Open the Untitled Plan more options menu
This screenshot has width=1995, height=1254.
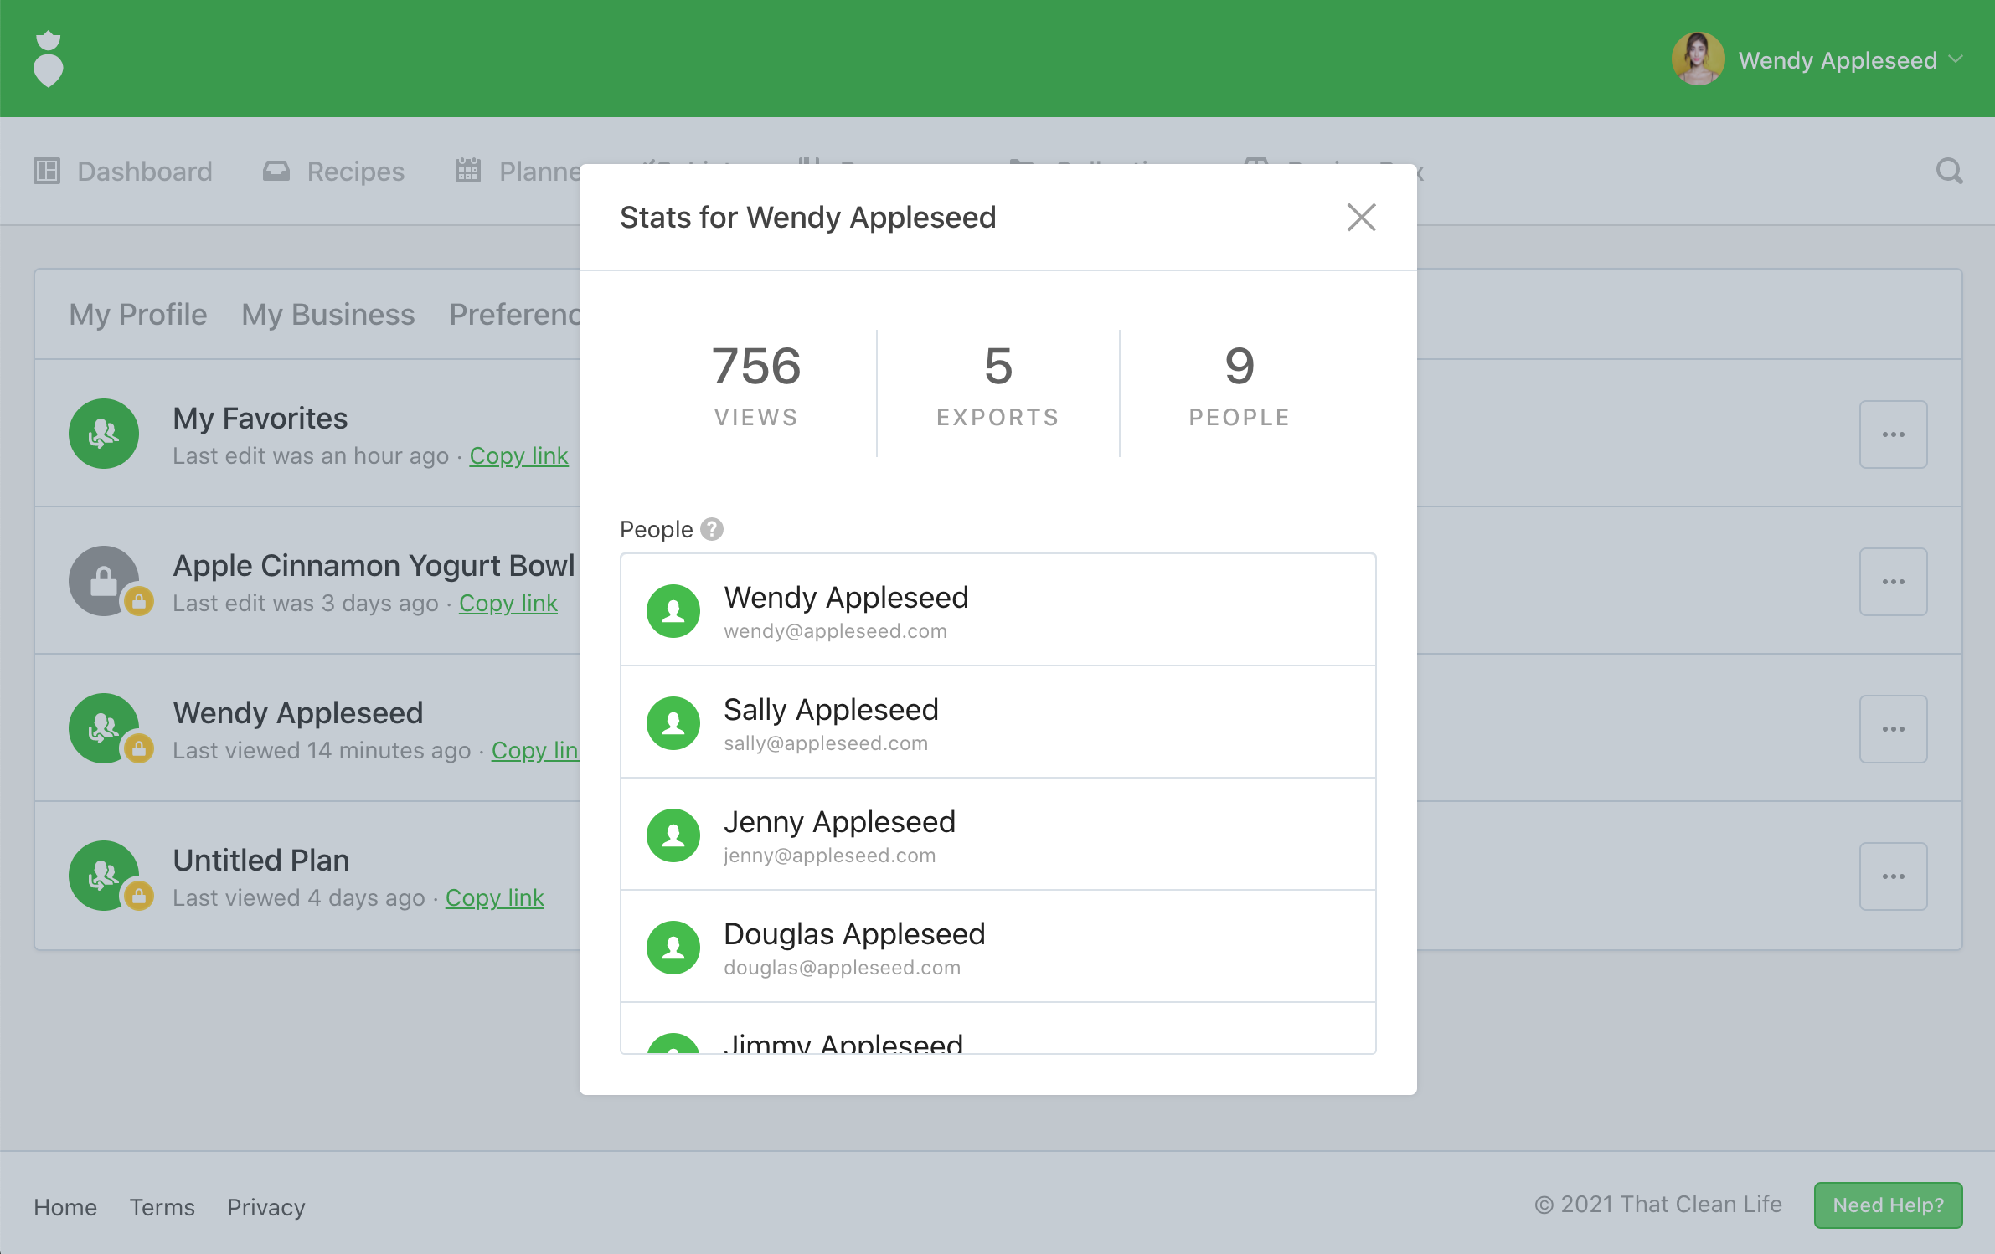point(1893,876)
